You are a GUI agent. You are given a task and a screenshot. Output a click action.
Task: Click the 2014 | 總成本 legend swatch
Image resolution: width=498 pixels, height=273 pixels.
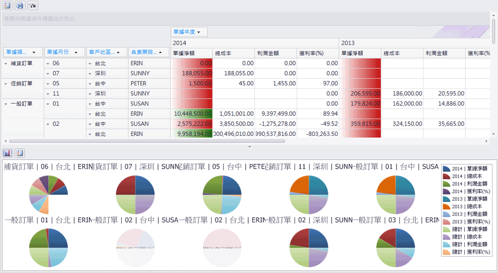(447, 177)
